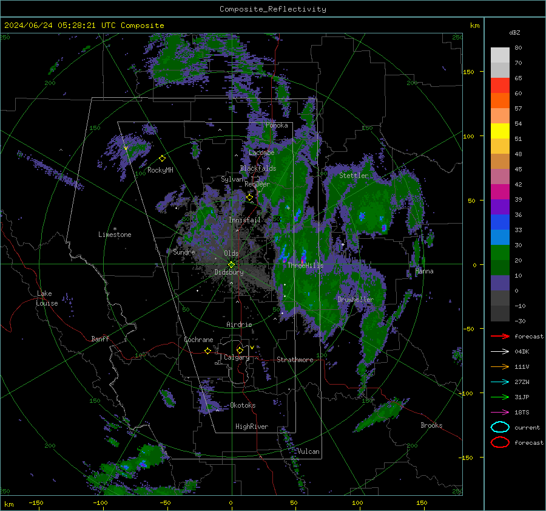
Task: Click the 18TS legend label
Action: pyautogui.click(x=522, y=413)
